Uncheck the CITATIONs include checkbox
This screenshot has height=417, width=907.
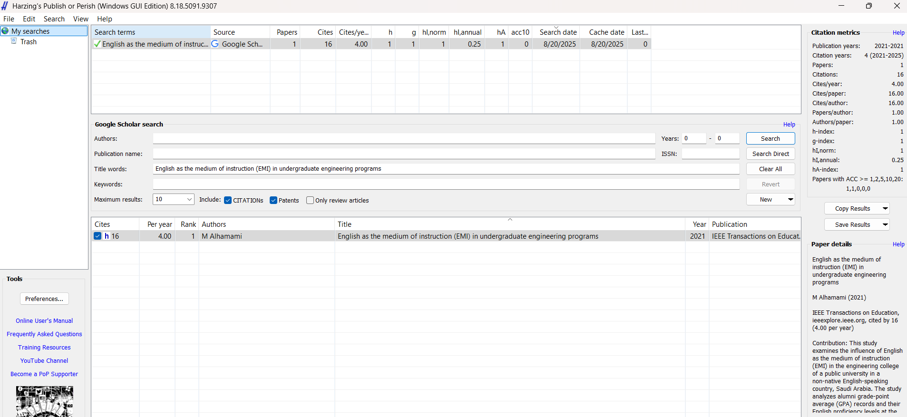(228, 200)
